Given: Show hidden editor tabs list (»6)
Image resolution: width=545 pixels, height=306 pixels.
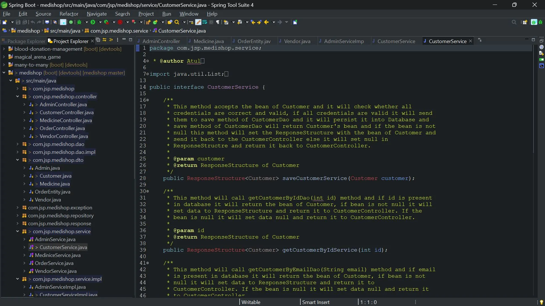Looking at the screenshot, I should pos(480,40).
